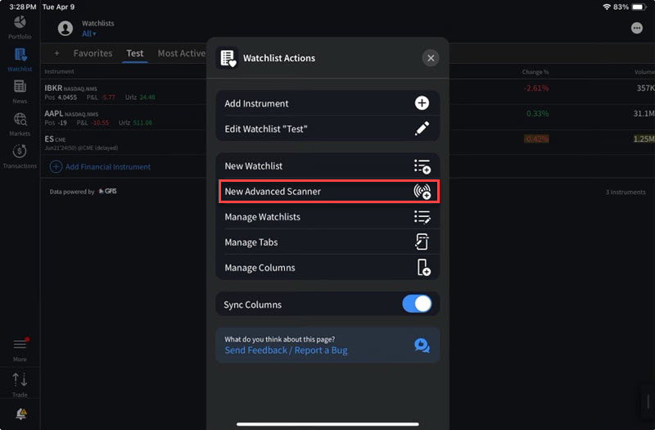Open the Portfolio sidebar icon

20,25
